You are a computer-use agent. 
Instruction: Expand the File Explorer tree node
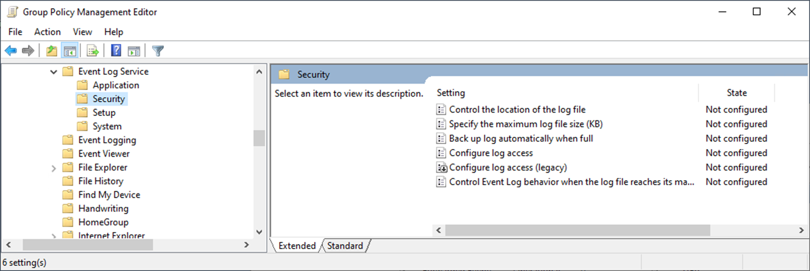click(54, 168)
